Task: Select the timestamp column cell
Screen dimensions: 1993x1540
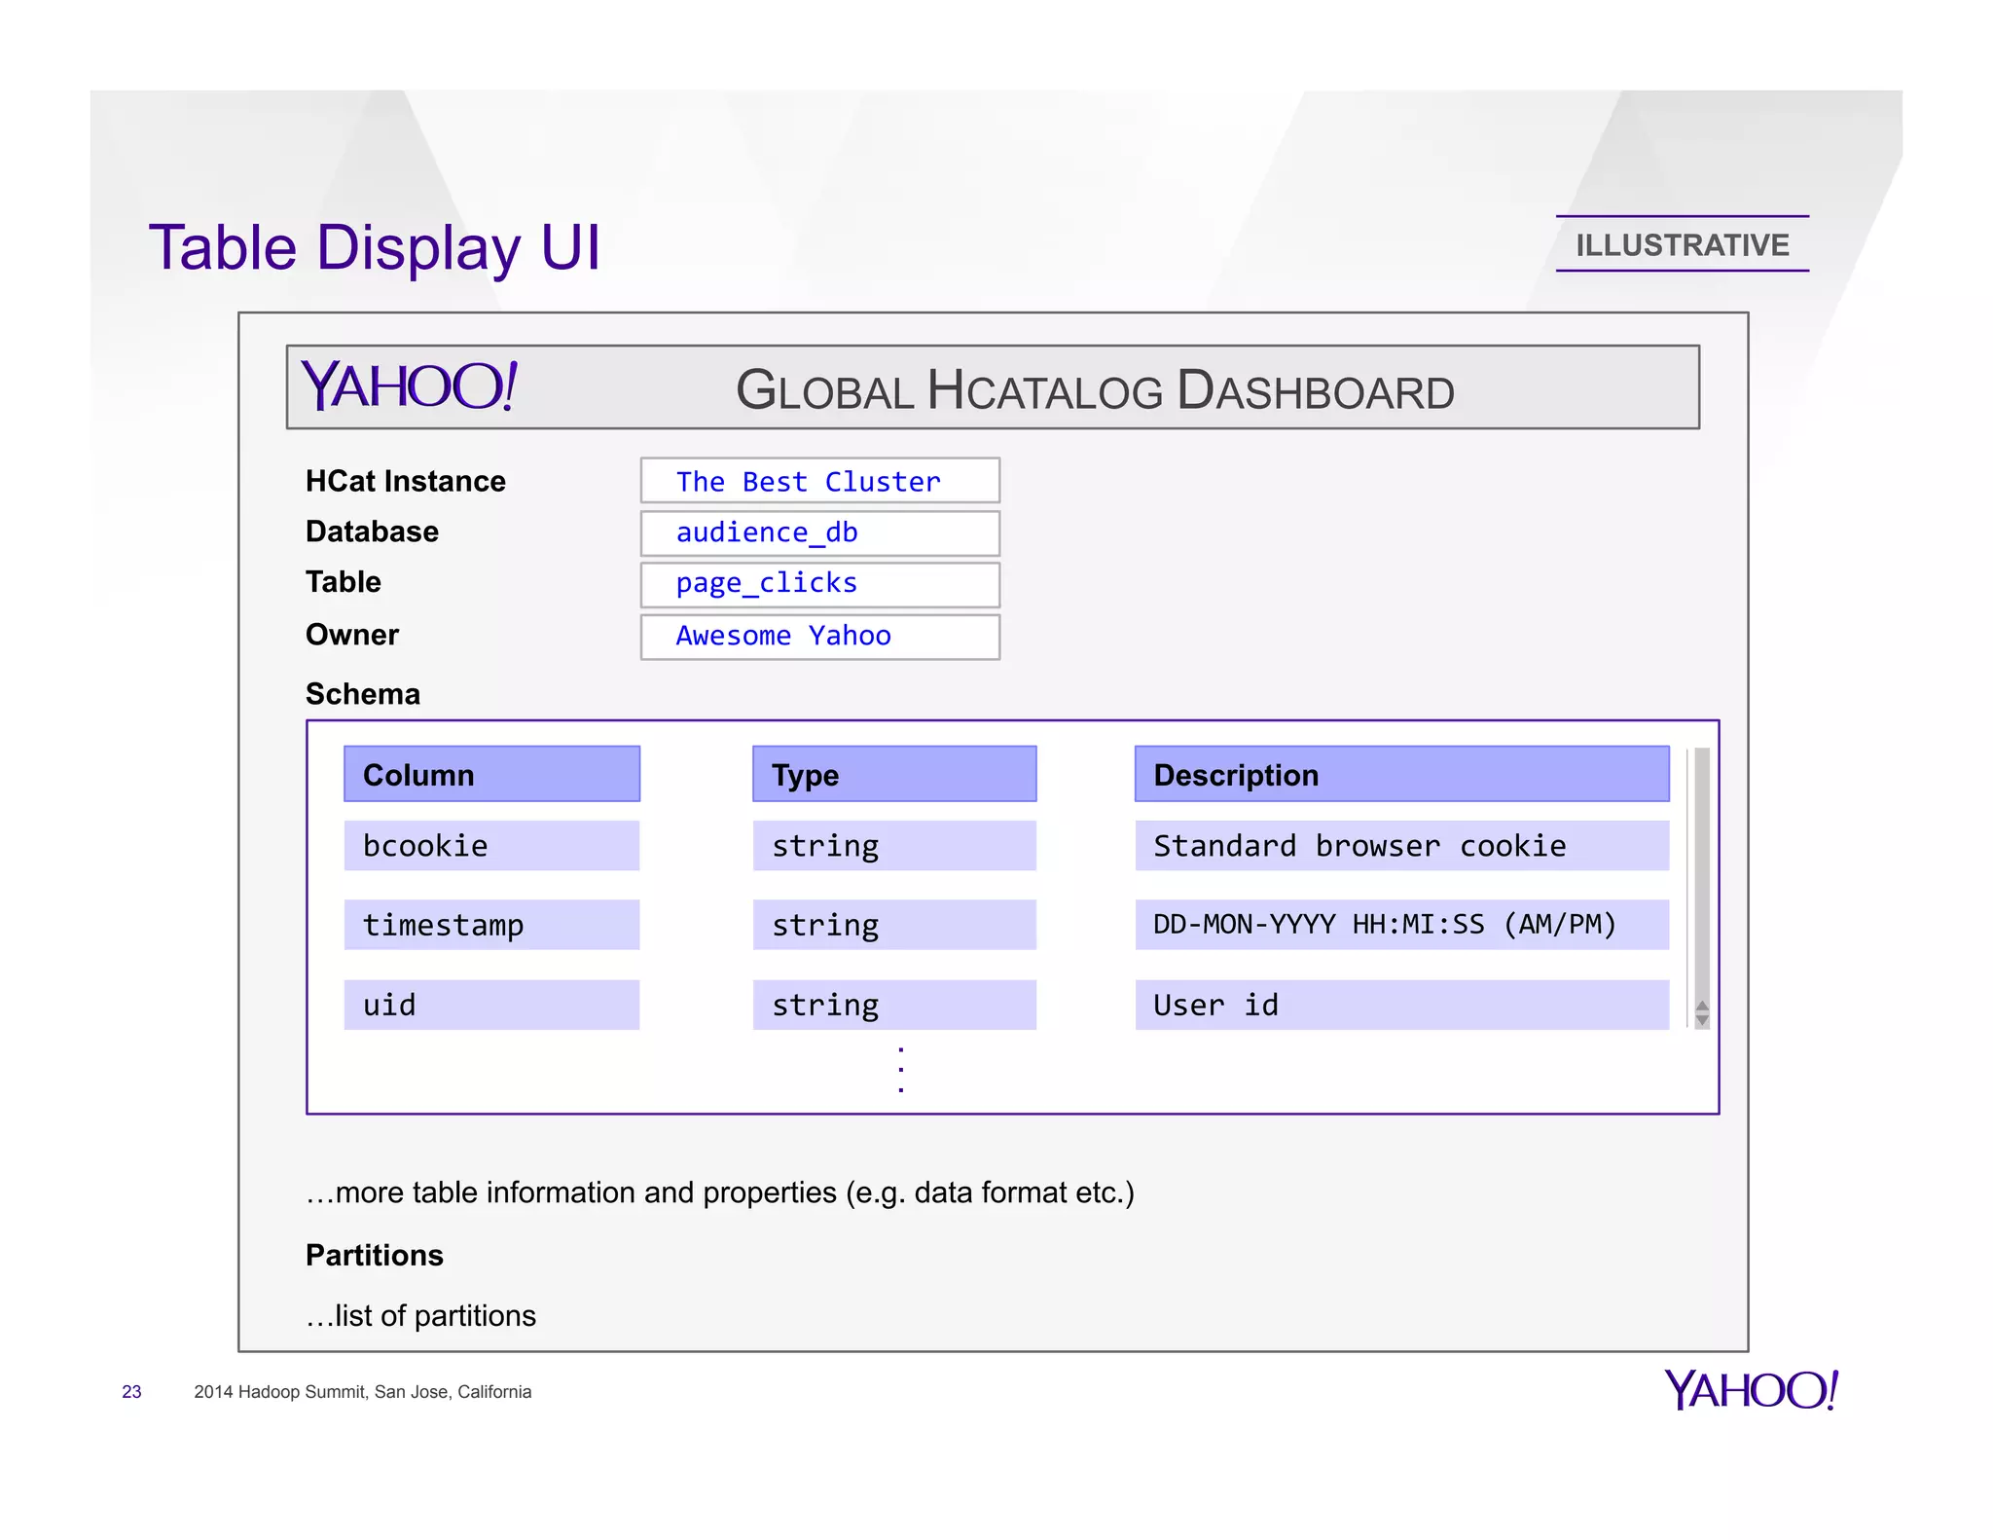Action: [x=491, y=925]
